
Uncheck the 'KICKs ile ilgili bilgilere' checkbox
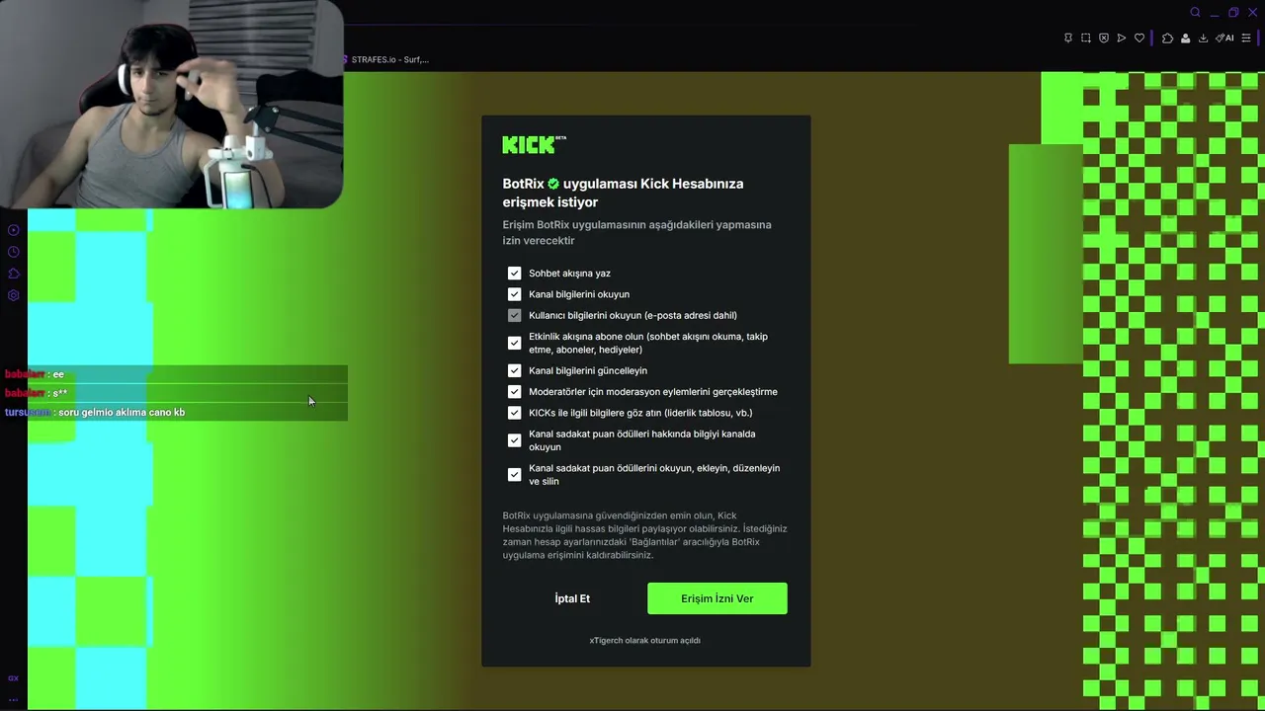pyautogui.click(x=514, y=413)
